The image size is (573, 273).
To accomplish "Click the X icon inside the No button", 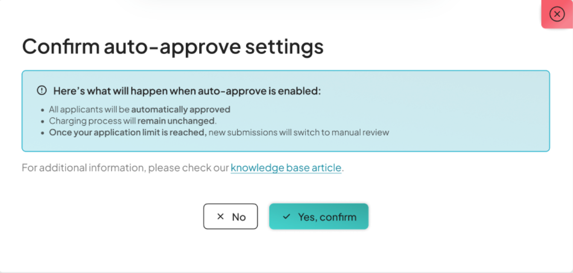I will pos(220,217).
